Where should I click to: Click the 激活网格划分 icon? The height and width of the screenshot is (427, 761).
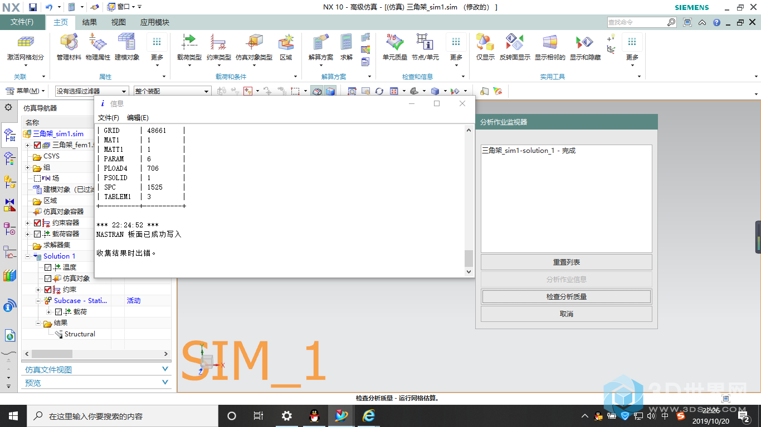coord(25,42)
